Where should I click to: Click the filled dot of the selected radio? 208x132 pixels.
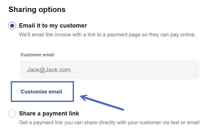[12, 26]
